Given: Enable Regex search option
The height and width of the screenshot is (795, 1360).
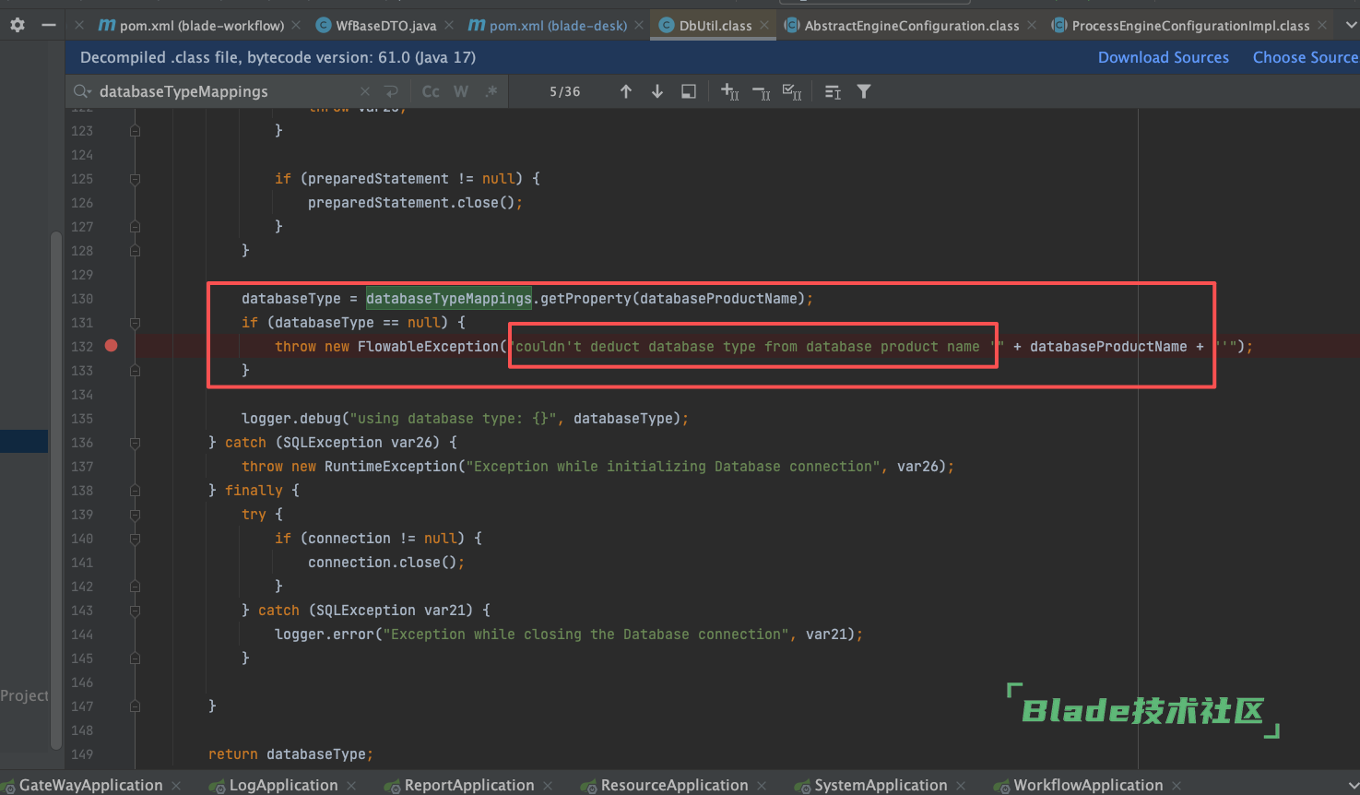Looking at the screenshot, I should [x=491, y=91].
